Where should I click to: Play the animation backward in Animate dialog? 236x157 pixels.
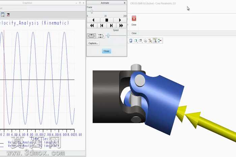[x=93, y=20]
